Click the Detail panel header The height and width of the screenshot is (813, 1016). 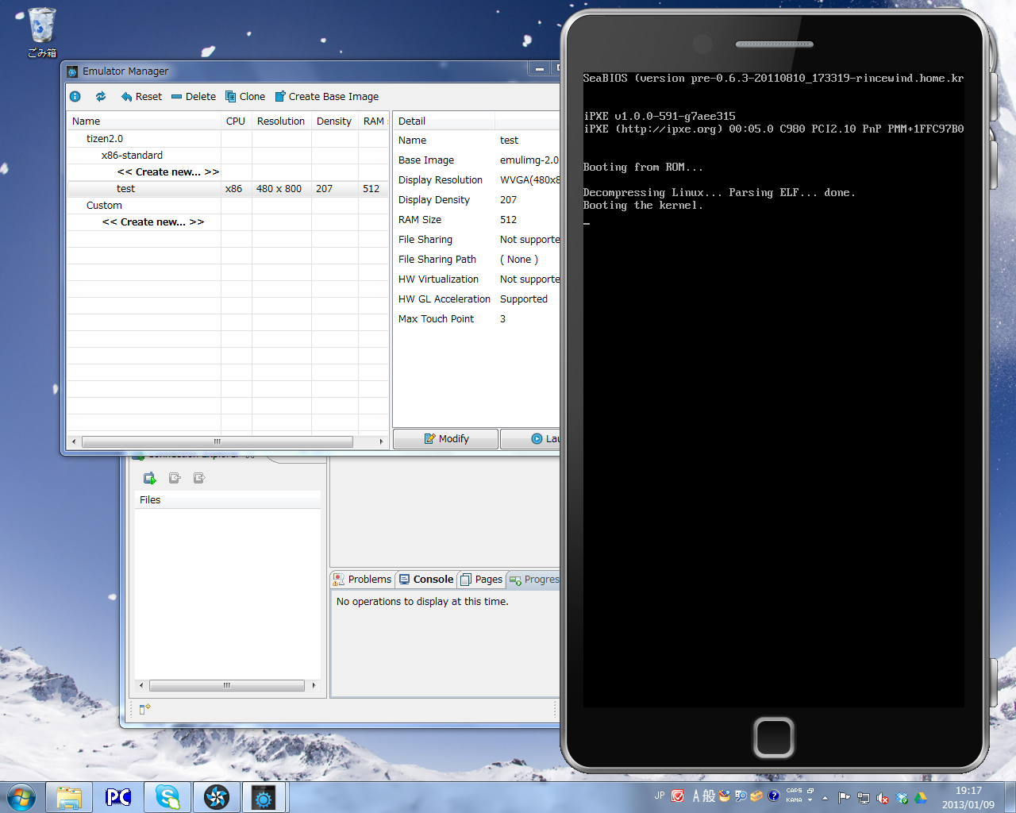444,121
